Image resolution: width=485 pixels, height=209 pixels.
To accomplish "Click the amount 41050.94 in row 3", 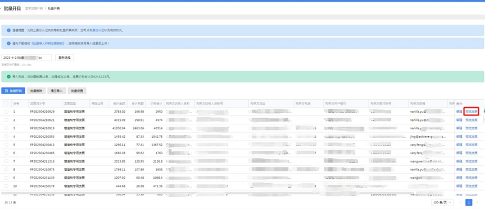I will point(119,128).
